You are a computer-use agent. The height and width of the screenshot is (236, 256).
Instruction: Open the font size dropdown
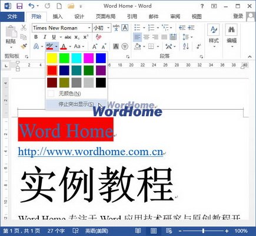(x=108, y=28)
